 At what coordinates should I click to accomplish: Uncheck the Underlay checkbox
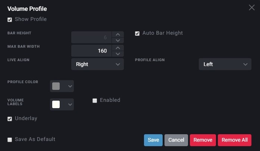[10, 119]
